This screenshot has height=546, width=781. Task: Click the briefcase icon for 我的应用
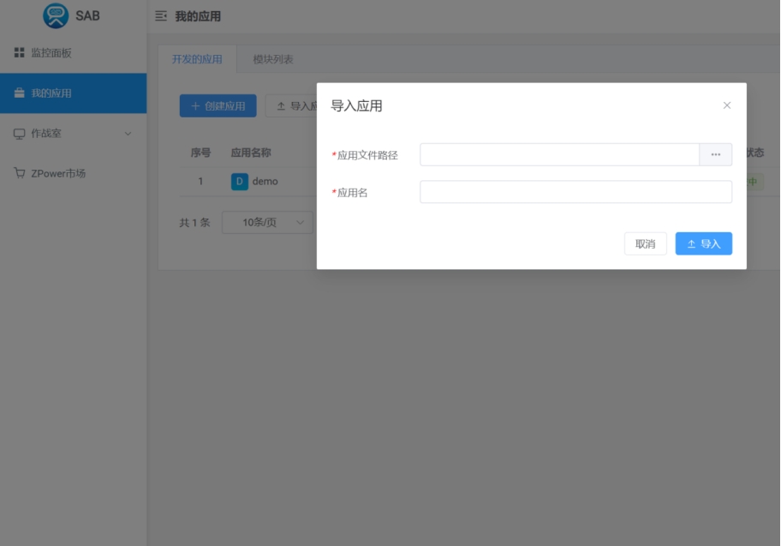point(19,93)
